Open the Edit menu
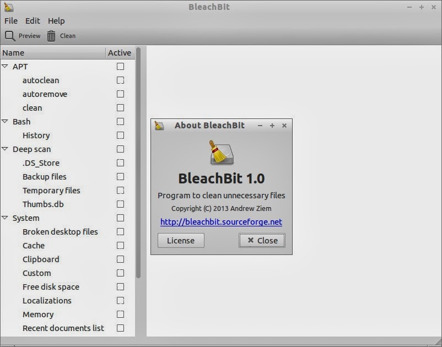The width and height of the screenshot is (442, 347). [x=32, y=20]
